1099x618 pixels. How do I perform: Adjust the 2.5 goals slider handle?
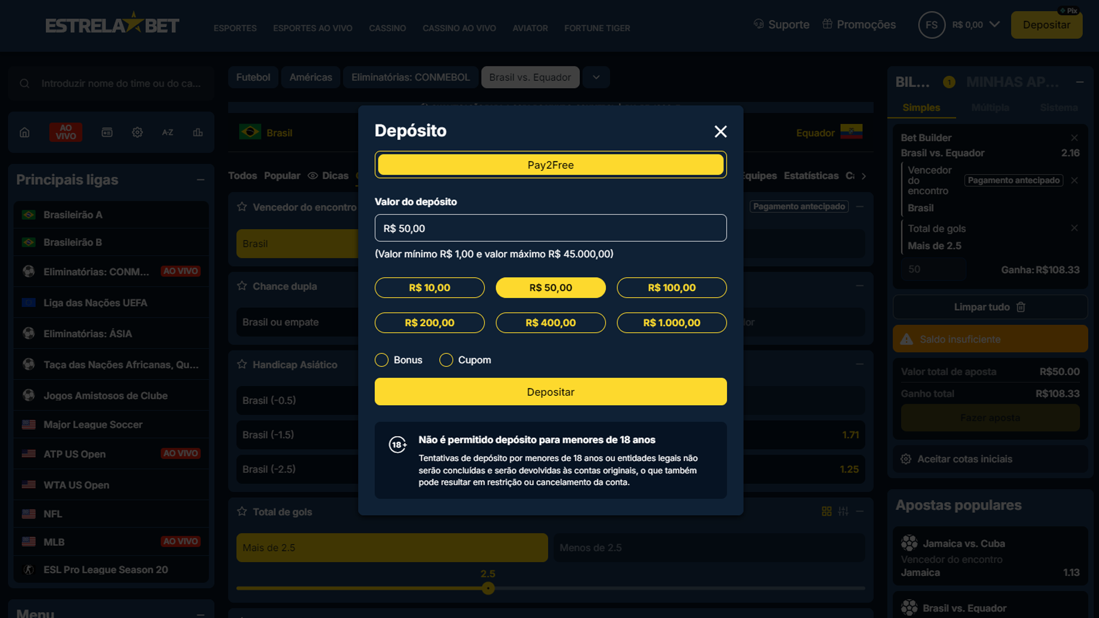click(x=488, y=588)
